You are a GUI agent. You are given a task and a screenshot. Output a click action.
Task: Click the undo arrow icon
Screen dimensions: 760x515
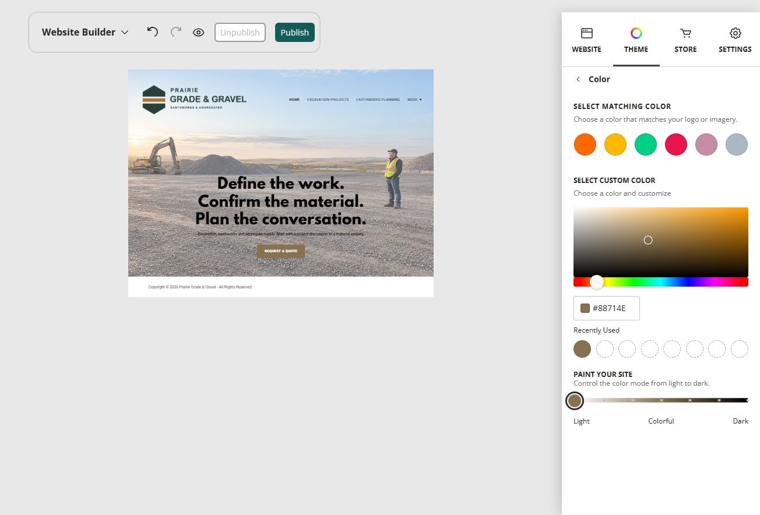(153, 32)
